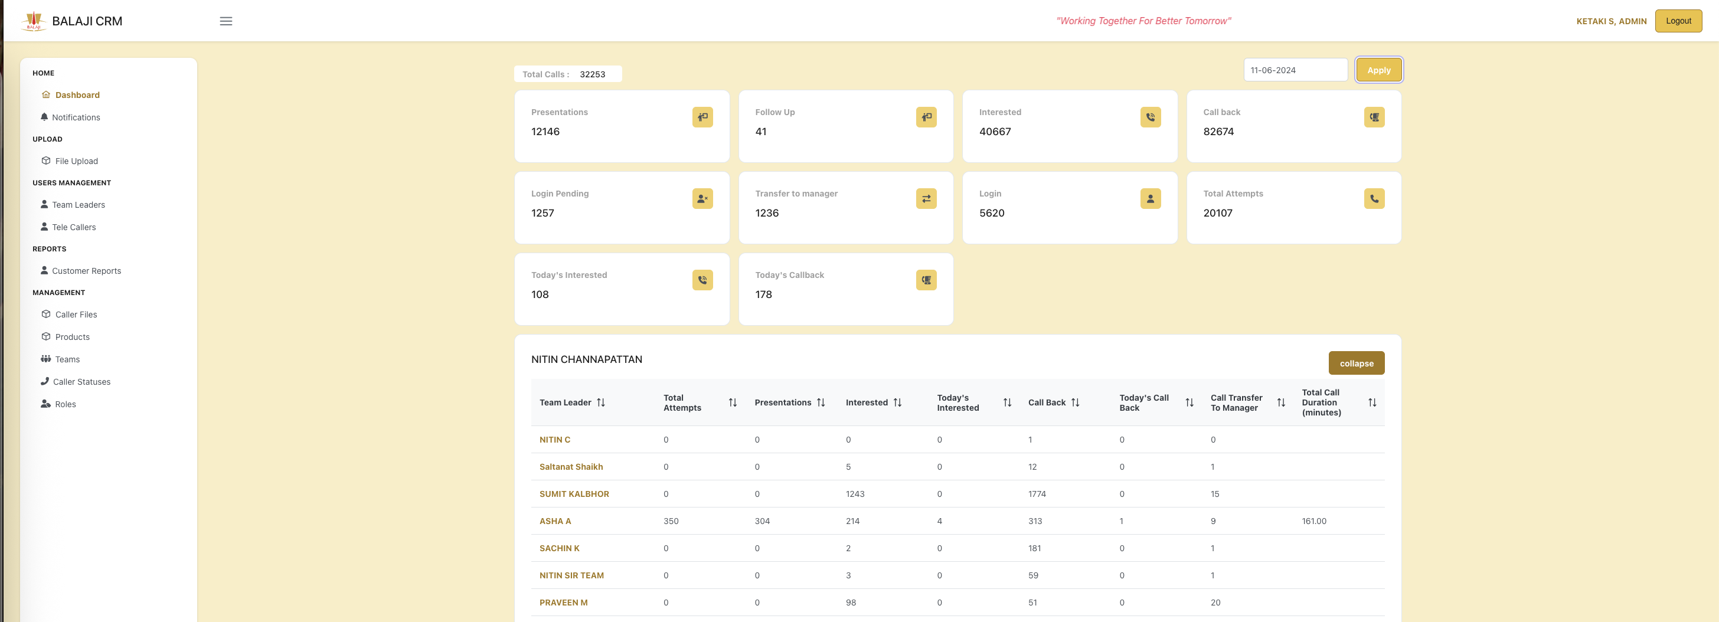The height and width of the screenshot is (622, 1719).
Task: Click the Today's Callback icon
Action: point(926,280)
